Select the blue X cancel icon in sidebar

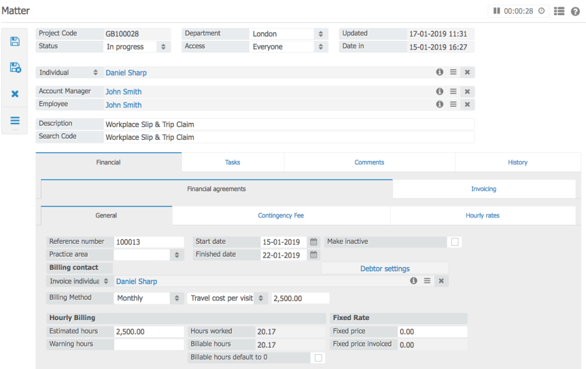pos(14,93)
